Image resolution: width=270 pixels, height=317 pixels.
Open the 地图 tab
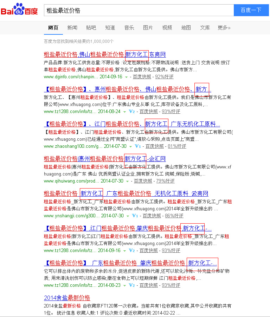(186, 28)
